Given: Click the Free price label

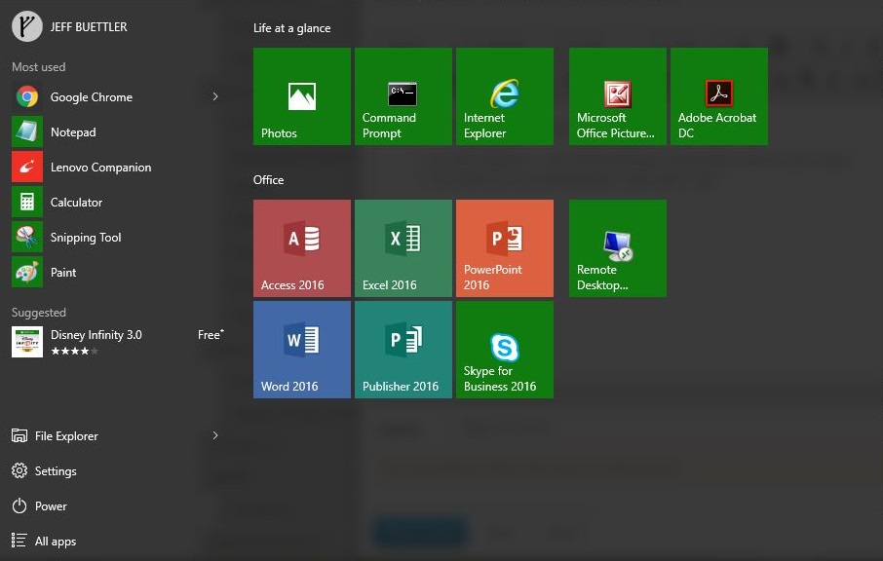Looking at the screenshot, I should (x=211, y=335).
